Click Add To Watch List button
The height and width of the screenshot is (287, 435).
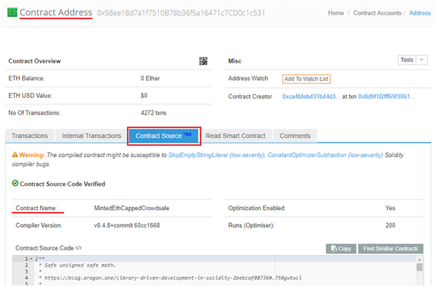point(307,79)
